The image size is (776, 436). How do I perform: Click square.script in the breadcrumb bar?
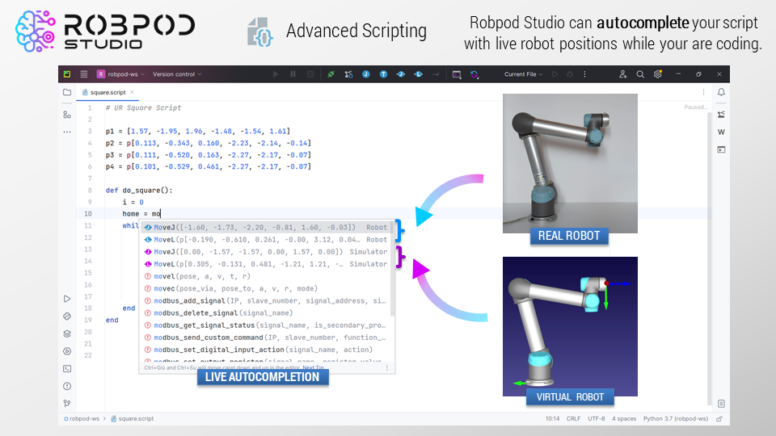pos(132,419)
